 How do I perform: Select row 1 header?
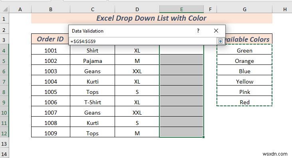tap(4, 18)
